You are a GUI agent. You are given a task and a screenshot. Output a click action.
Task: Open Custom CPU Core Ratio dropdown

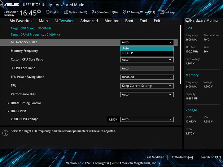tap(147, 60)
